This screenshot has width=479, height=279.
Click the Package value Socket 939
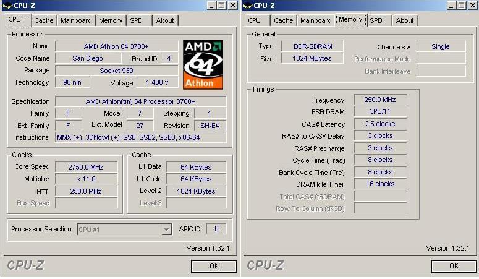pyautogui.click(x=116, y=71)
